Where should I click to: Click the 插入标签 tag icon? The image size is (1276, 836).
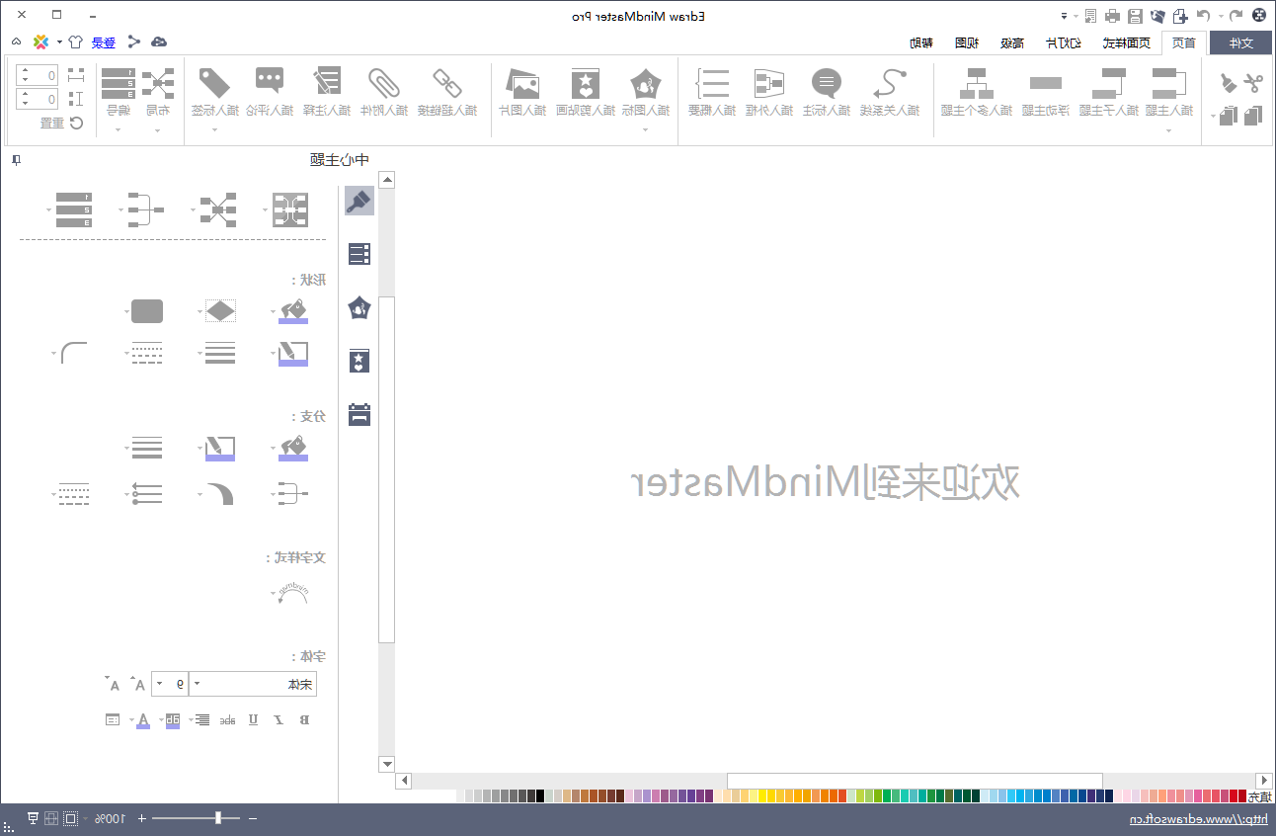213,82
